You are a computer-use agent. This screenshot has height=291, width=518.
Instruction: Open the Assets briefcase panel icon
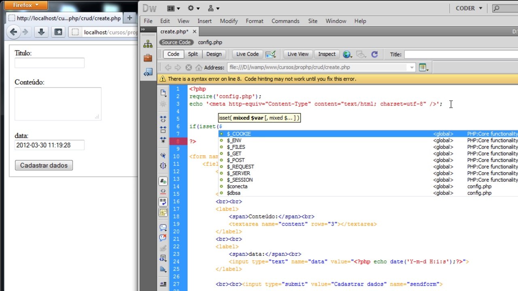148,58
